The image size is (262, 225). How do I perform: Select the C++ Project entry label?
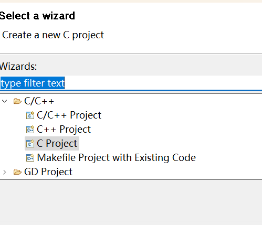(64, 130)
